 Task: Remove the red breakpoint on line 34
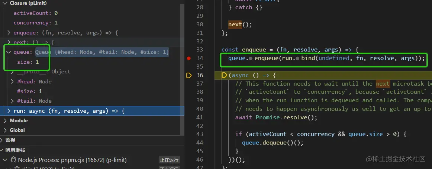pyautogui.click(x=189, y=58)
